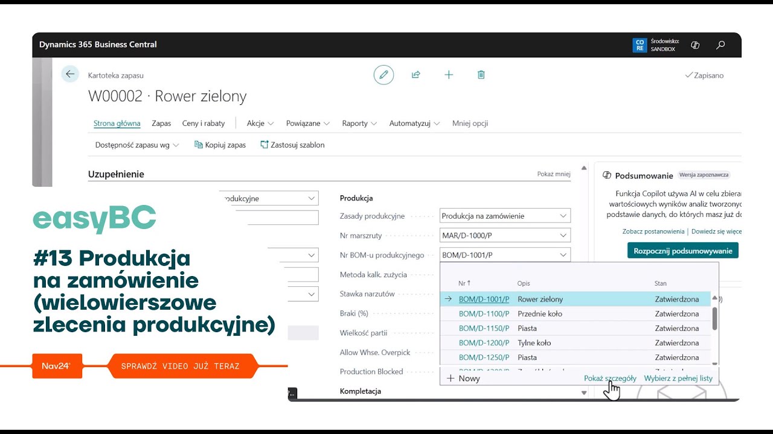Click the back arrow button

tap(70, 74)
